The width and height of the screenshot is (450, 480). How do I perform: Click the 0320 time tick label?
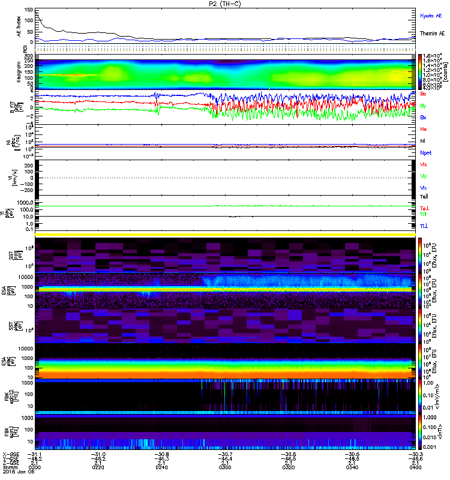point(289,467)
